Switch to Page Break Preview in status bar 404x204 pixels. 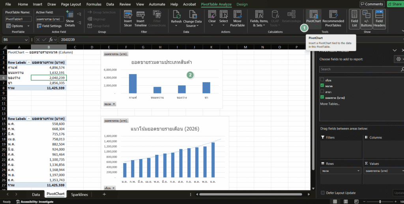(356, 202)
